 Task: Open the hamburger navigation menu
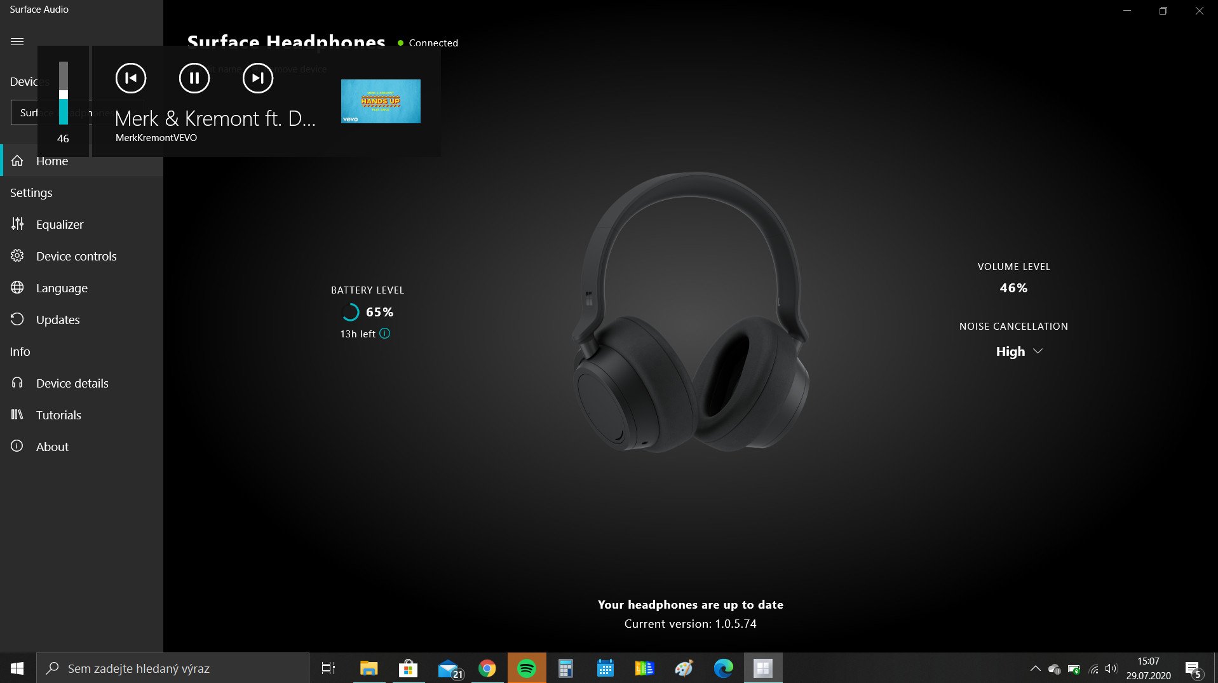(x=17, y=41)
